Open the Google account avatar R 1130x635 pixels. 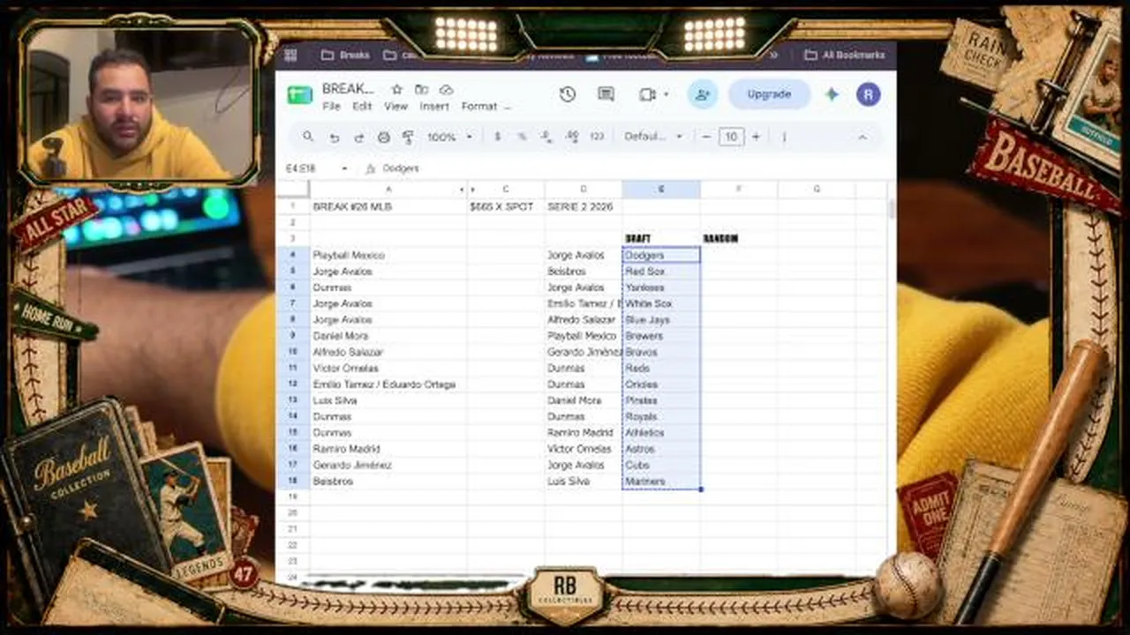point(868,94)
